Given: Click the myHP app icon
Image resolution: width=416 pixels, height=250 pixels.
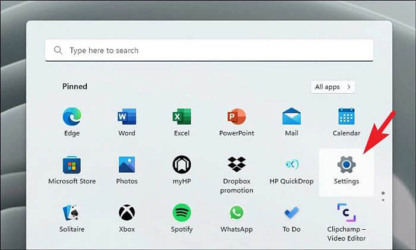Looking at the screenshot, I should [181, 165].
